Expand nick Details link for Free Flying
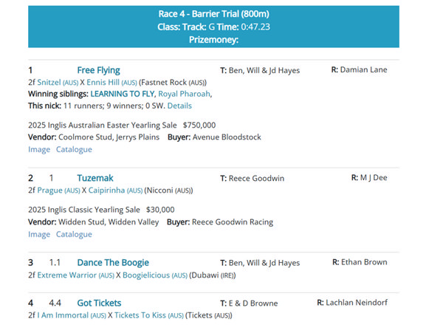Viewport: 443px width, 333px height. (x=179, y=106)
